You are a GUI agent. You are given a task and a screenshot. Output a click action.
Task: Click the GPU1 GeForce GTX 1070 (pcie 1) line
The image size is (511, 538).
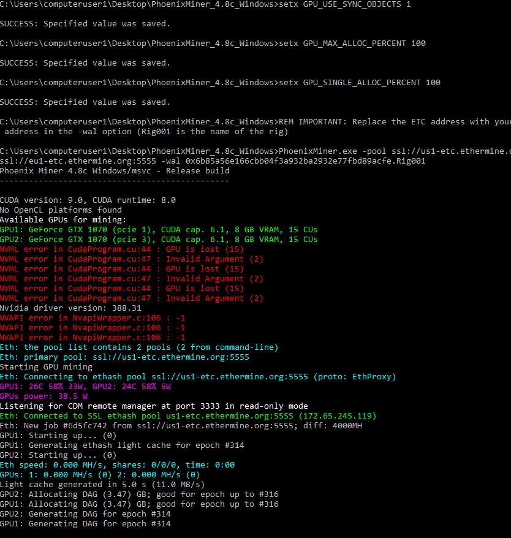tap(159, 230)
